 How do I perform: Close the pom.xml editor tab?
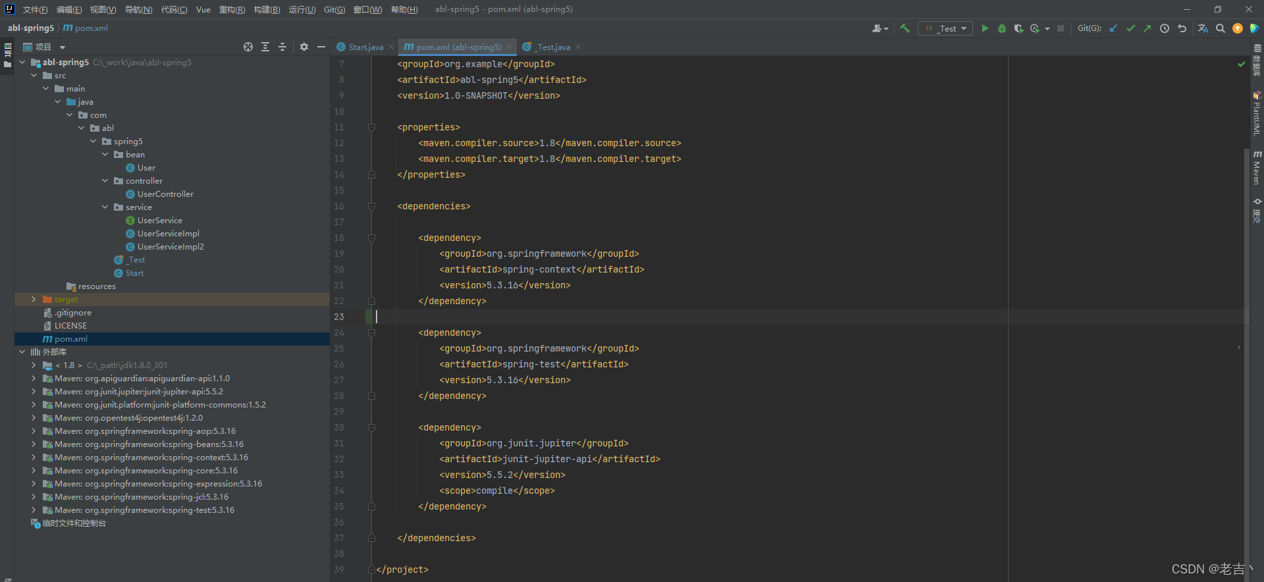coord(509,47)
